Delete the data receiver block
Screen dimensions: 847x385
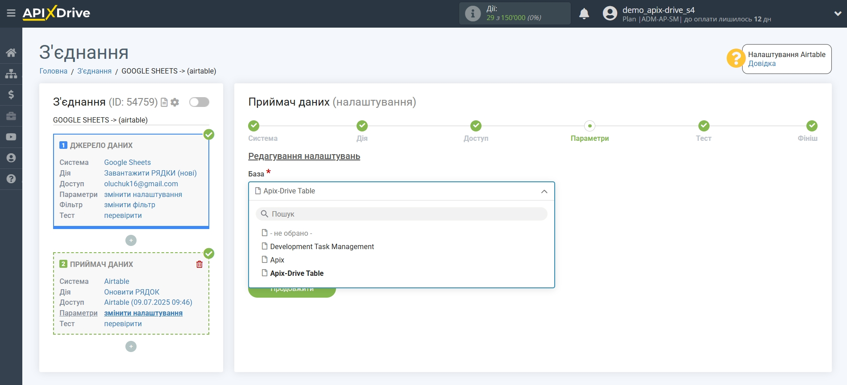pos(199,264)
